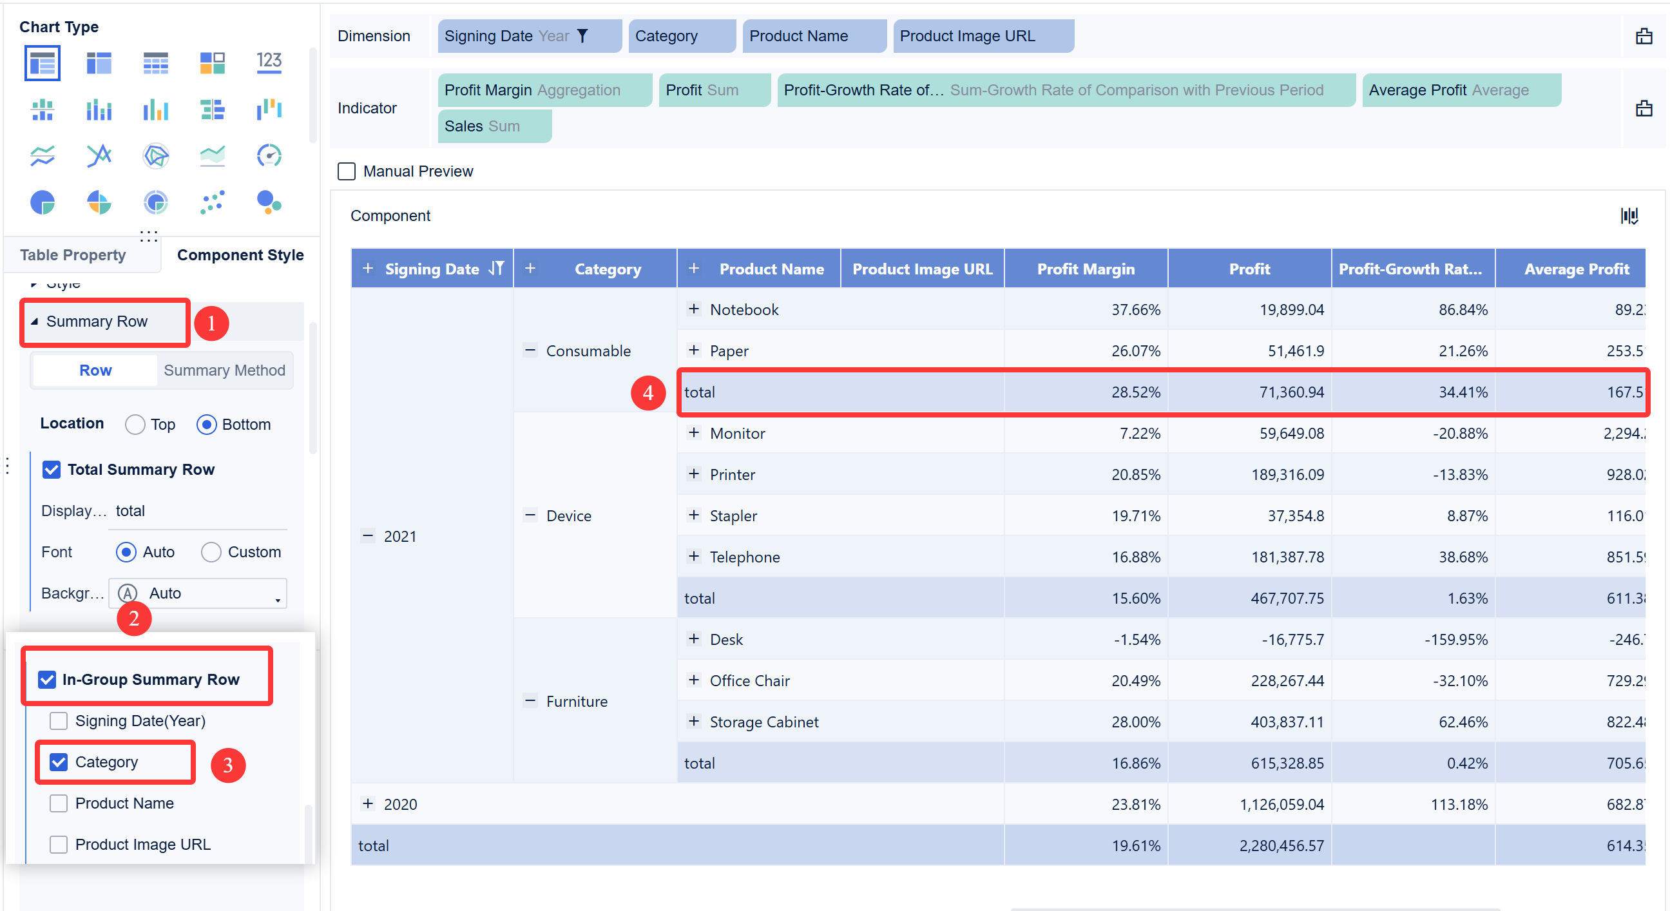
Task: Switch to Summary Method tab
Action: tap(224, 370)
